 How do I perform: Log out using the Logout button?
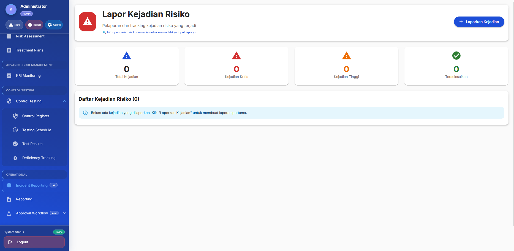(x=34, y=242)
